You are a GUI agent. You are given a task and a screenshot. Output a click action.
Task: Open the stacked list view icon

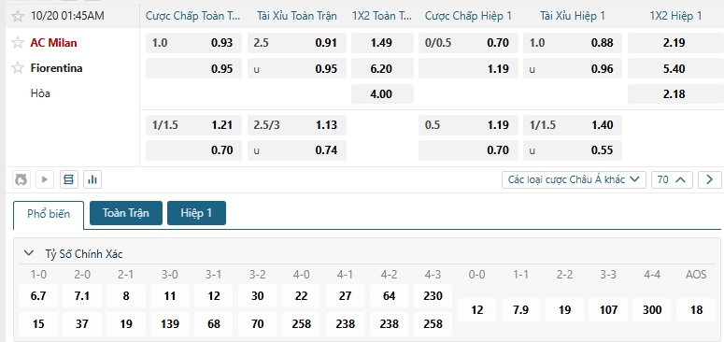tap(69, 179)
